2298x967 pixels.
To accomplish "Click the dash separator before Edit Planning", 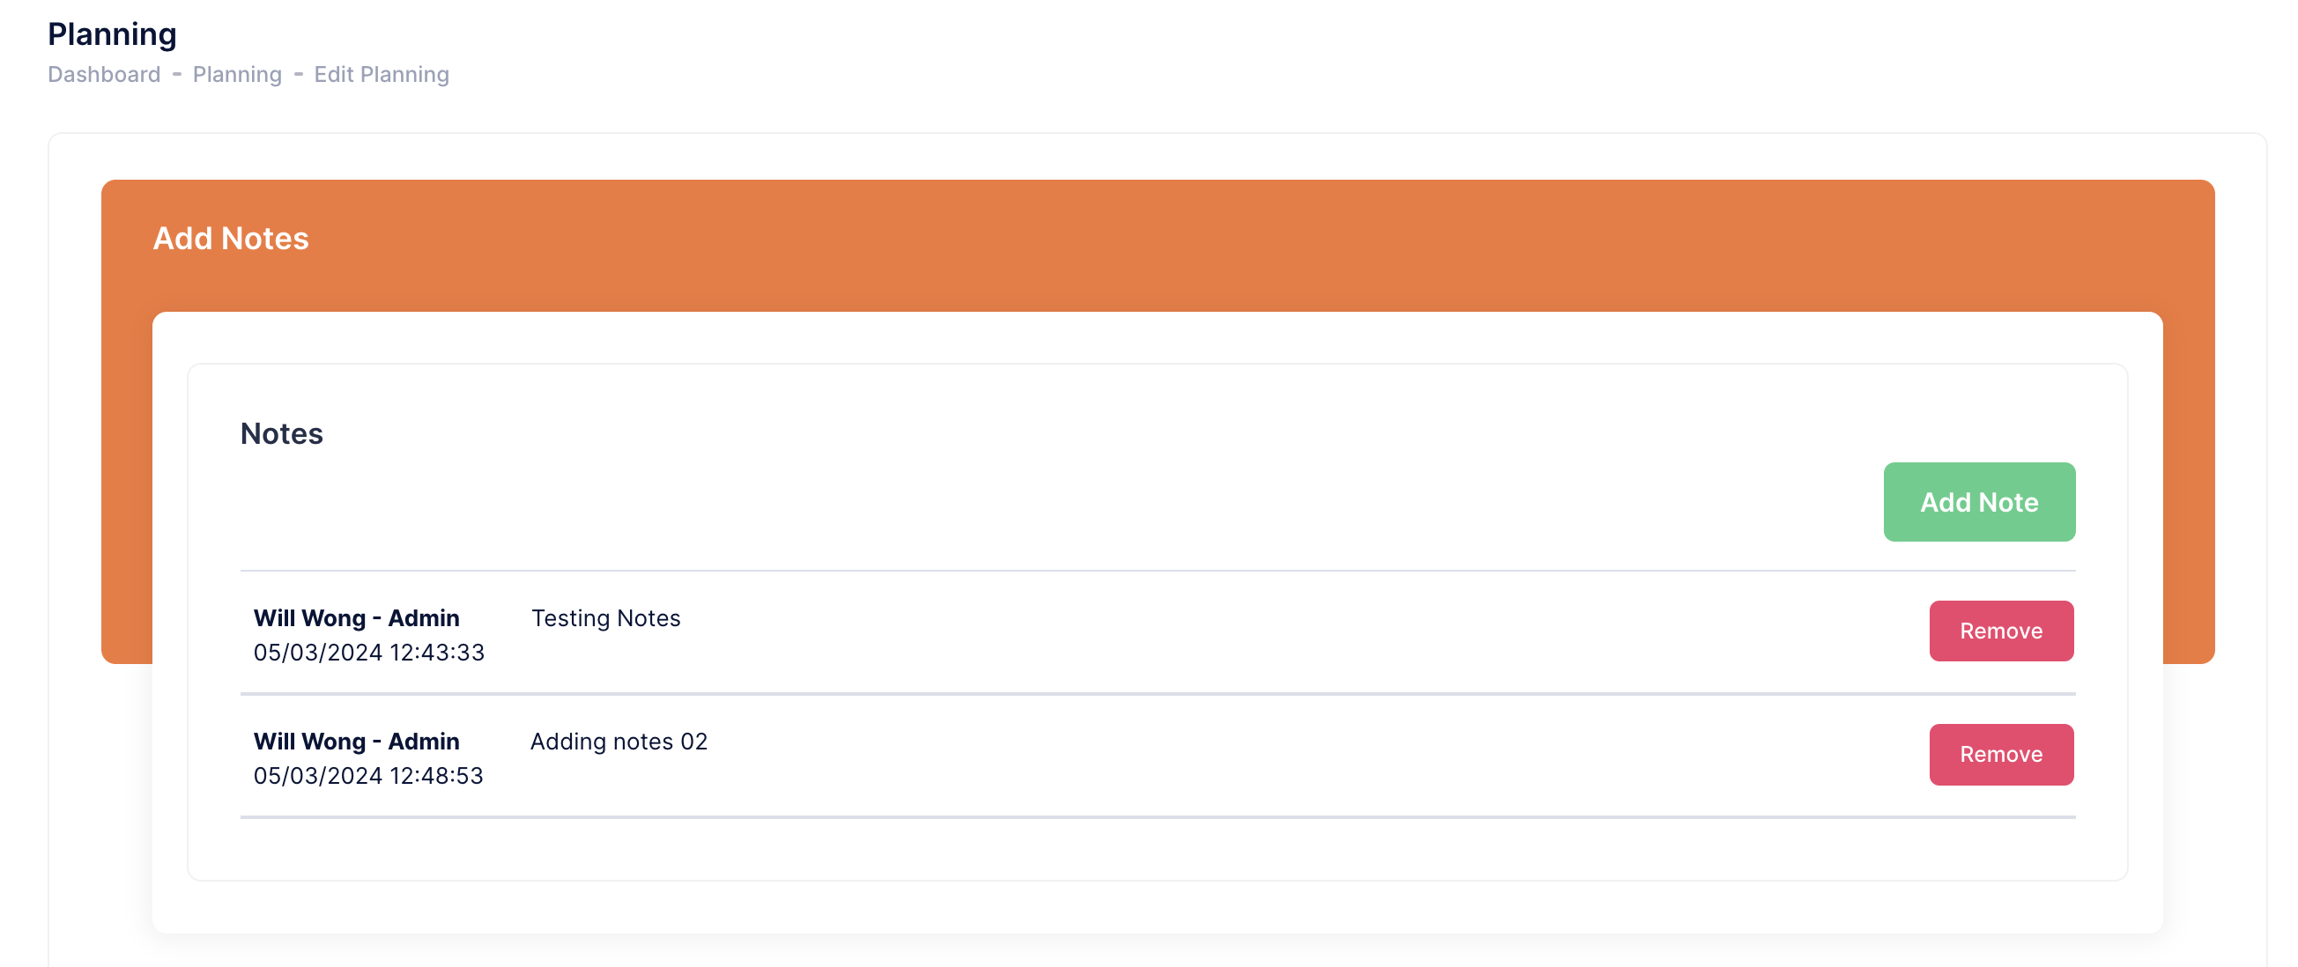I will 298,74.
